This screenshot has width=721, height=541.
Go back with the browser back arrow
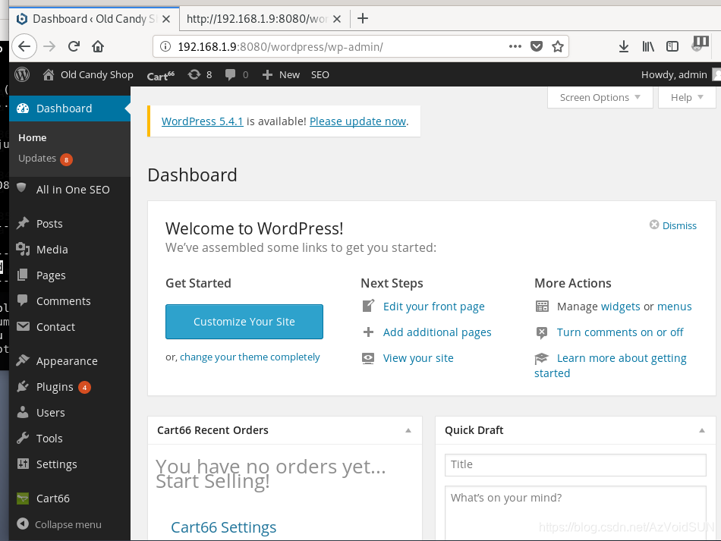pos(24,46)
